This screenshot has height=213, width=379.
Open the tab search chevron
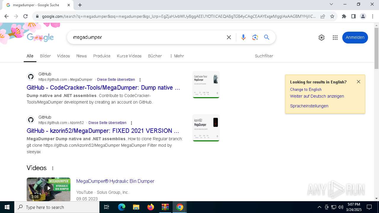pyautogui.click(x=331, y=4)
